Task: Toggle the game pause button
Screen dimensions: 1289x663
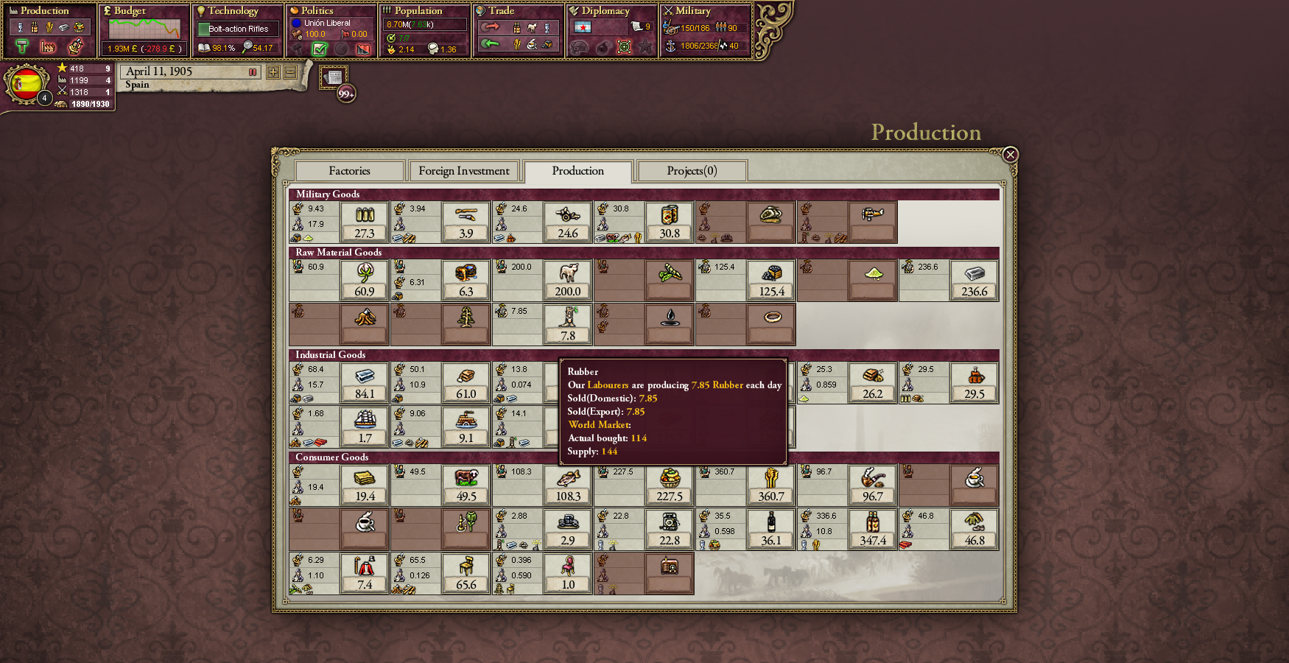Action: coord(253,72)
